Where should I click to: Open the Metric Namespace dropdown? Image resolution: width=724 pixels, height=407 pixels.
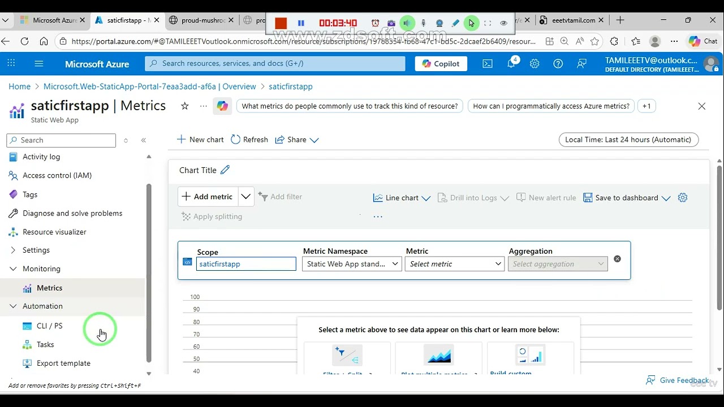[351, 264]
